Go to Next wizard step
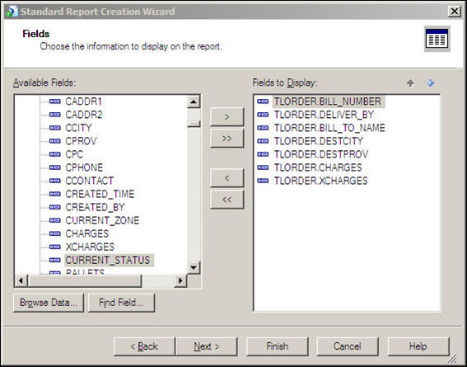467x367 pixels. [207, 346]
